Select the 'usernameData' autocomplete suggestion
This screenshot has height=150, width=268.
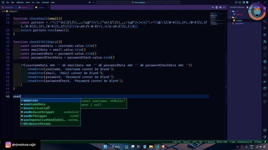click(x=50, y=105)
